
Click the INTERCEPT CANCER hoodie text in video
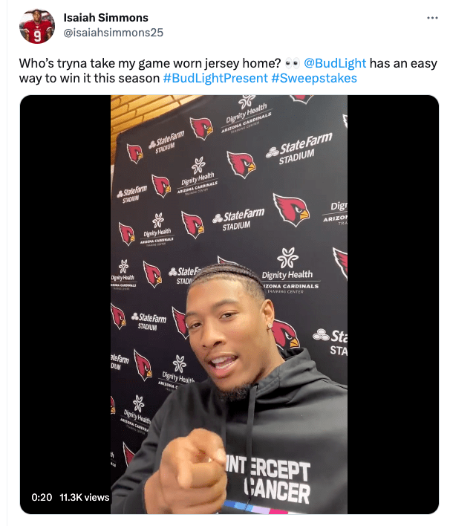(x=268, y=479)
